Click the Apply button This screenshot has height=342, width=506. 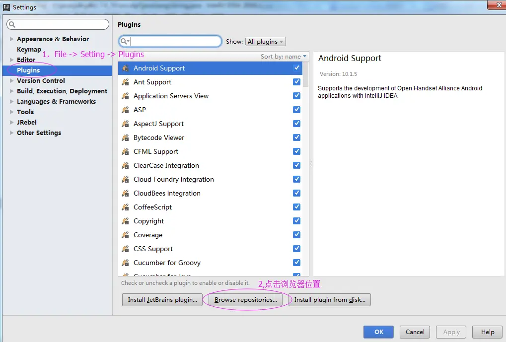point(451,332)
